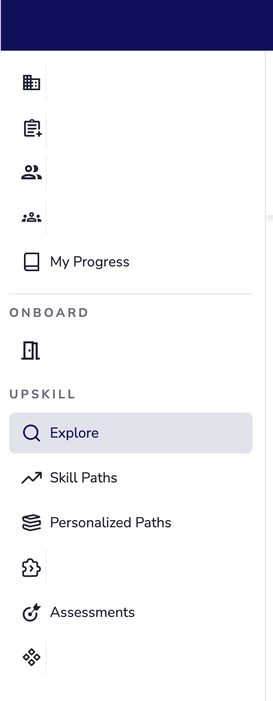Click the target Assessments icon
Screen dimensions: 273x701
32,612
